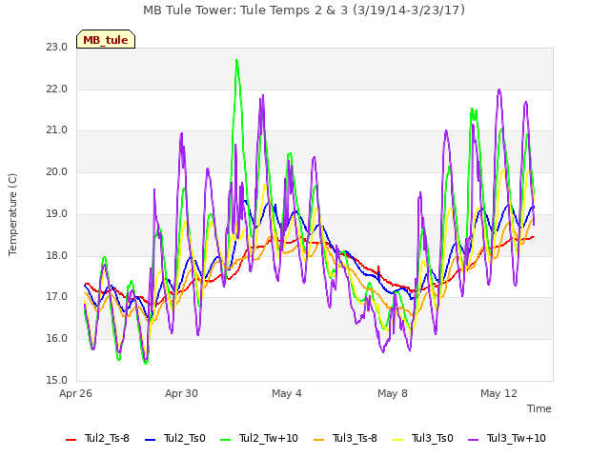The width and height of the screenshot is (610, 457).
Task: Click the 23.0 y-axis tick label
Action: 57,48
